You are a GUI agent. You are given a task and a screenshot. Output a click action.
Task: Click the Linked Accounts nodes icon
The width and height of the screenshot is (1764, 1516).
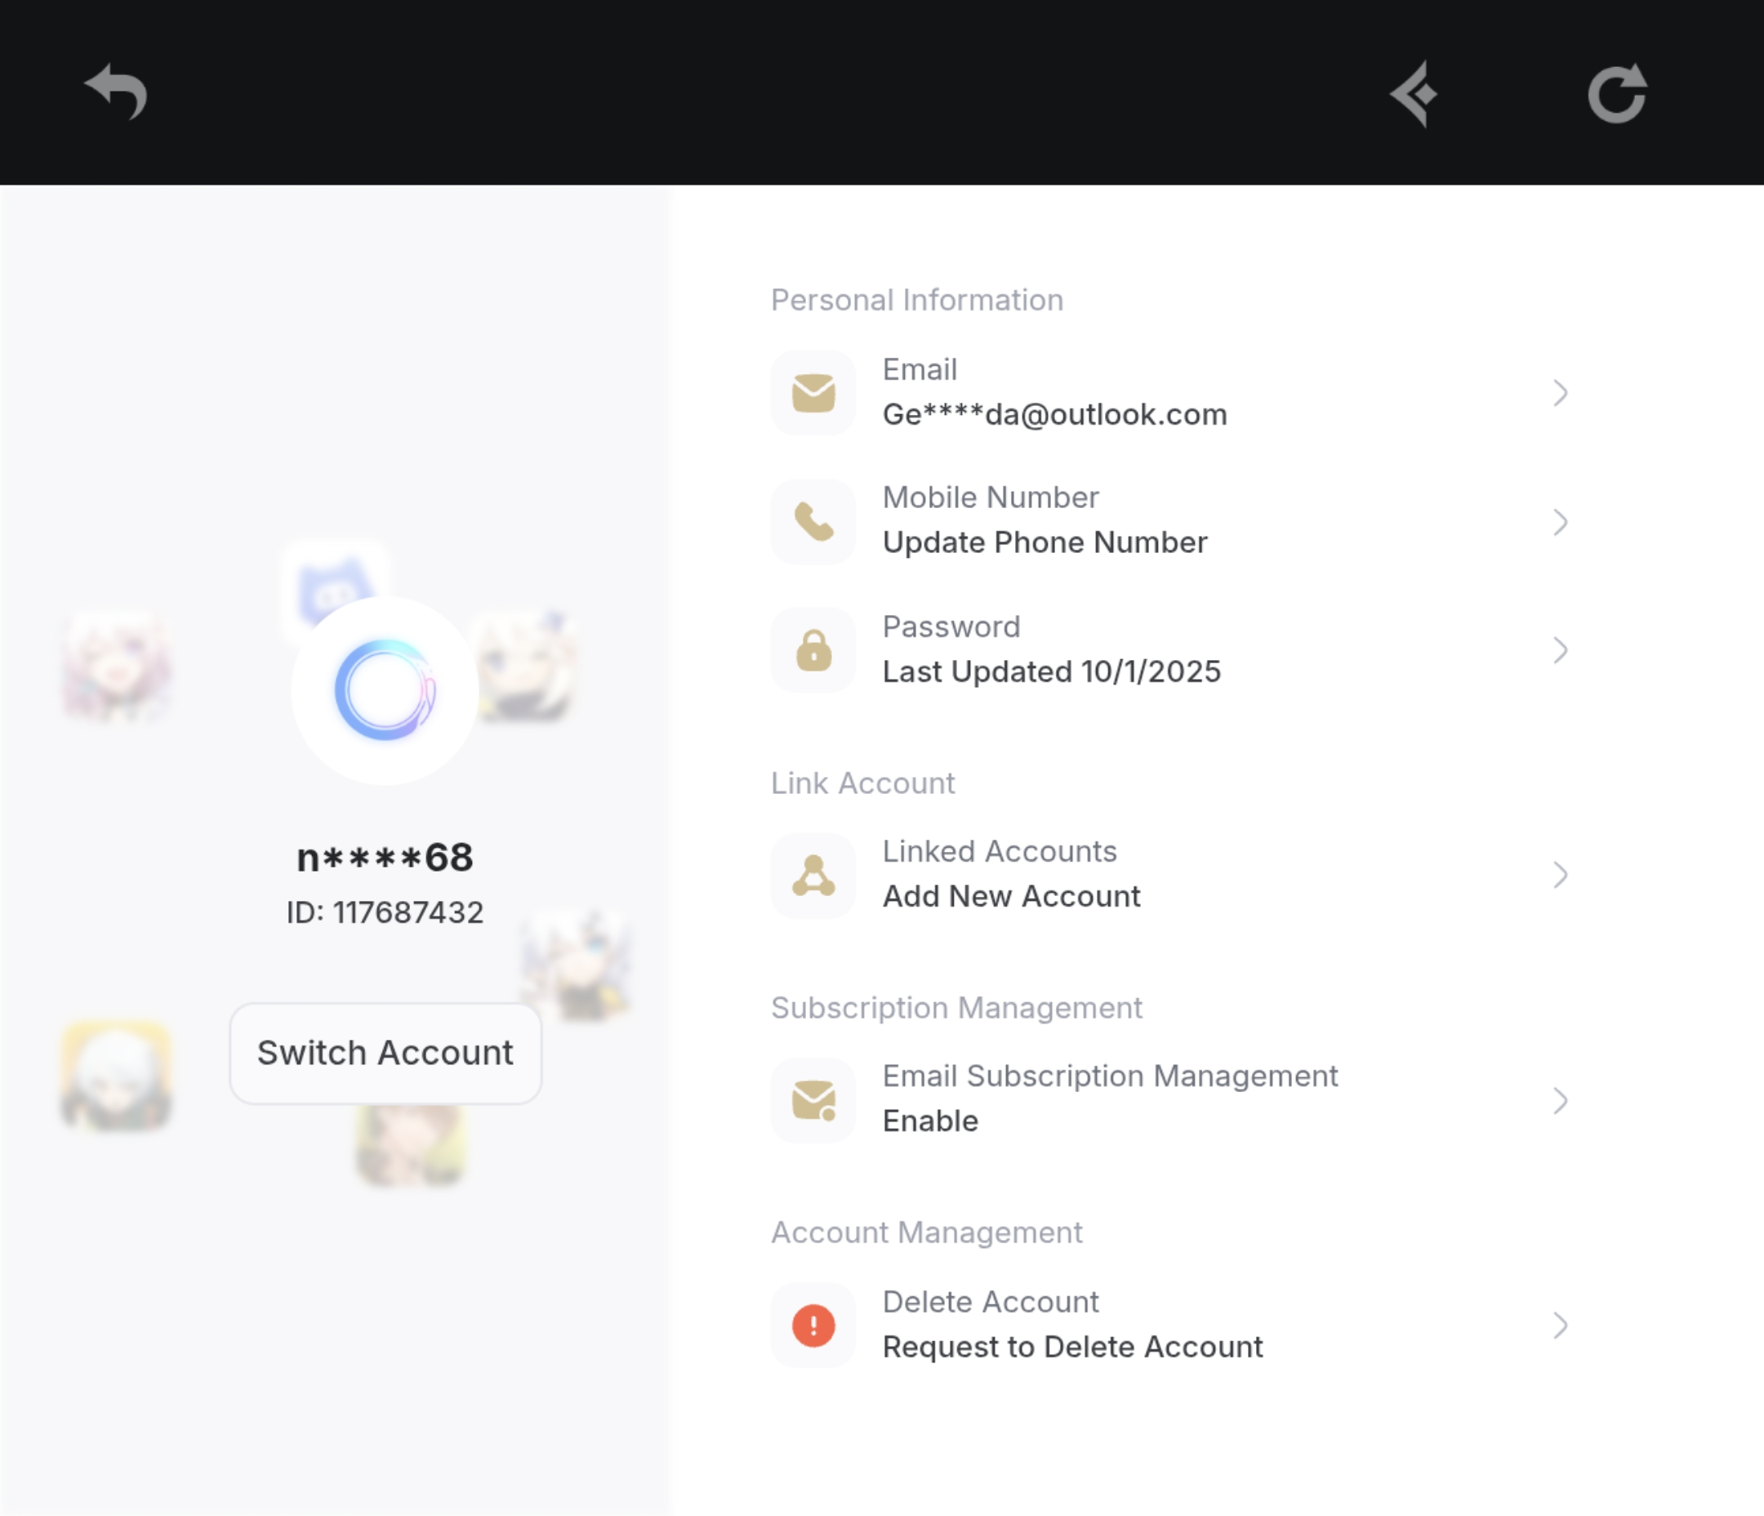click(x=813, y=876)
